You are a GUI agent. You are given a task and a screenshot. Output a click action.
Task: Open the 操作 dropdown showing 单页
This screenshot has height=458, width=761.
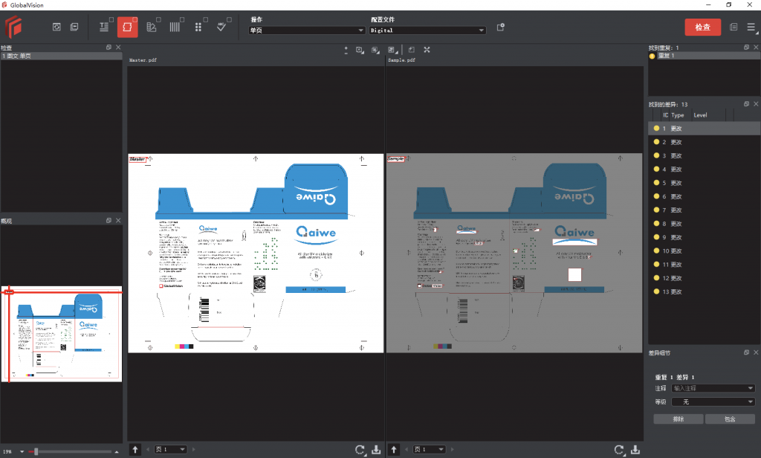pyautogui.click(x=307, y=30)
